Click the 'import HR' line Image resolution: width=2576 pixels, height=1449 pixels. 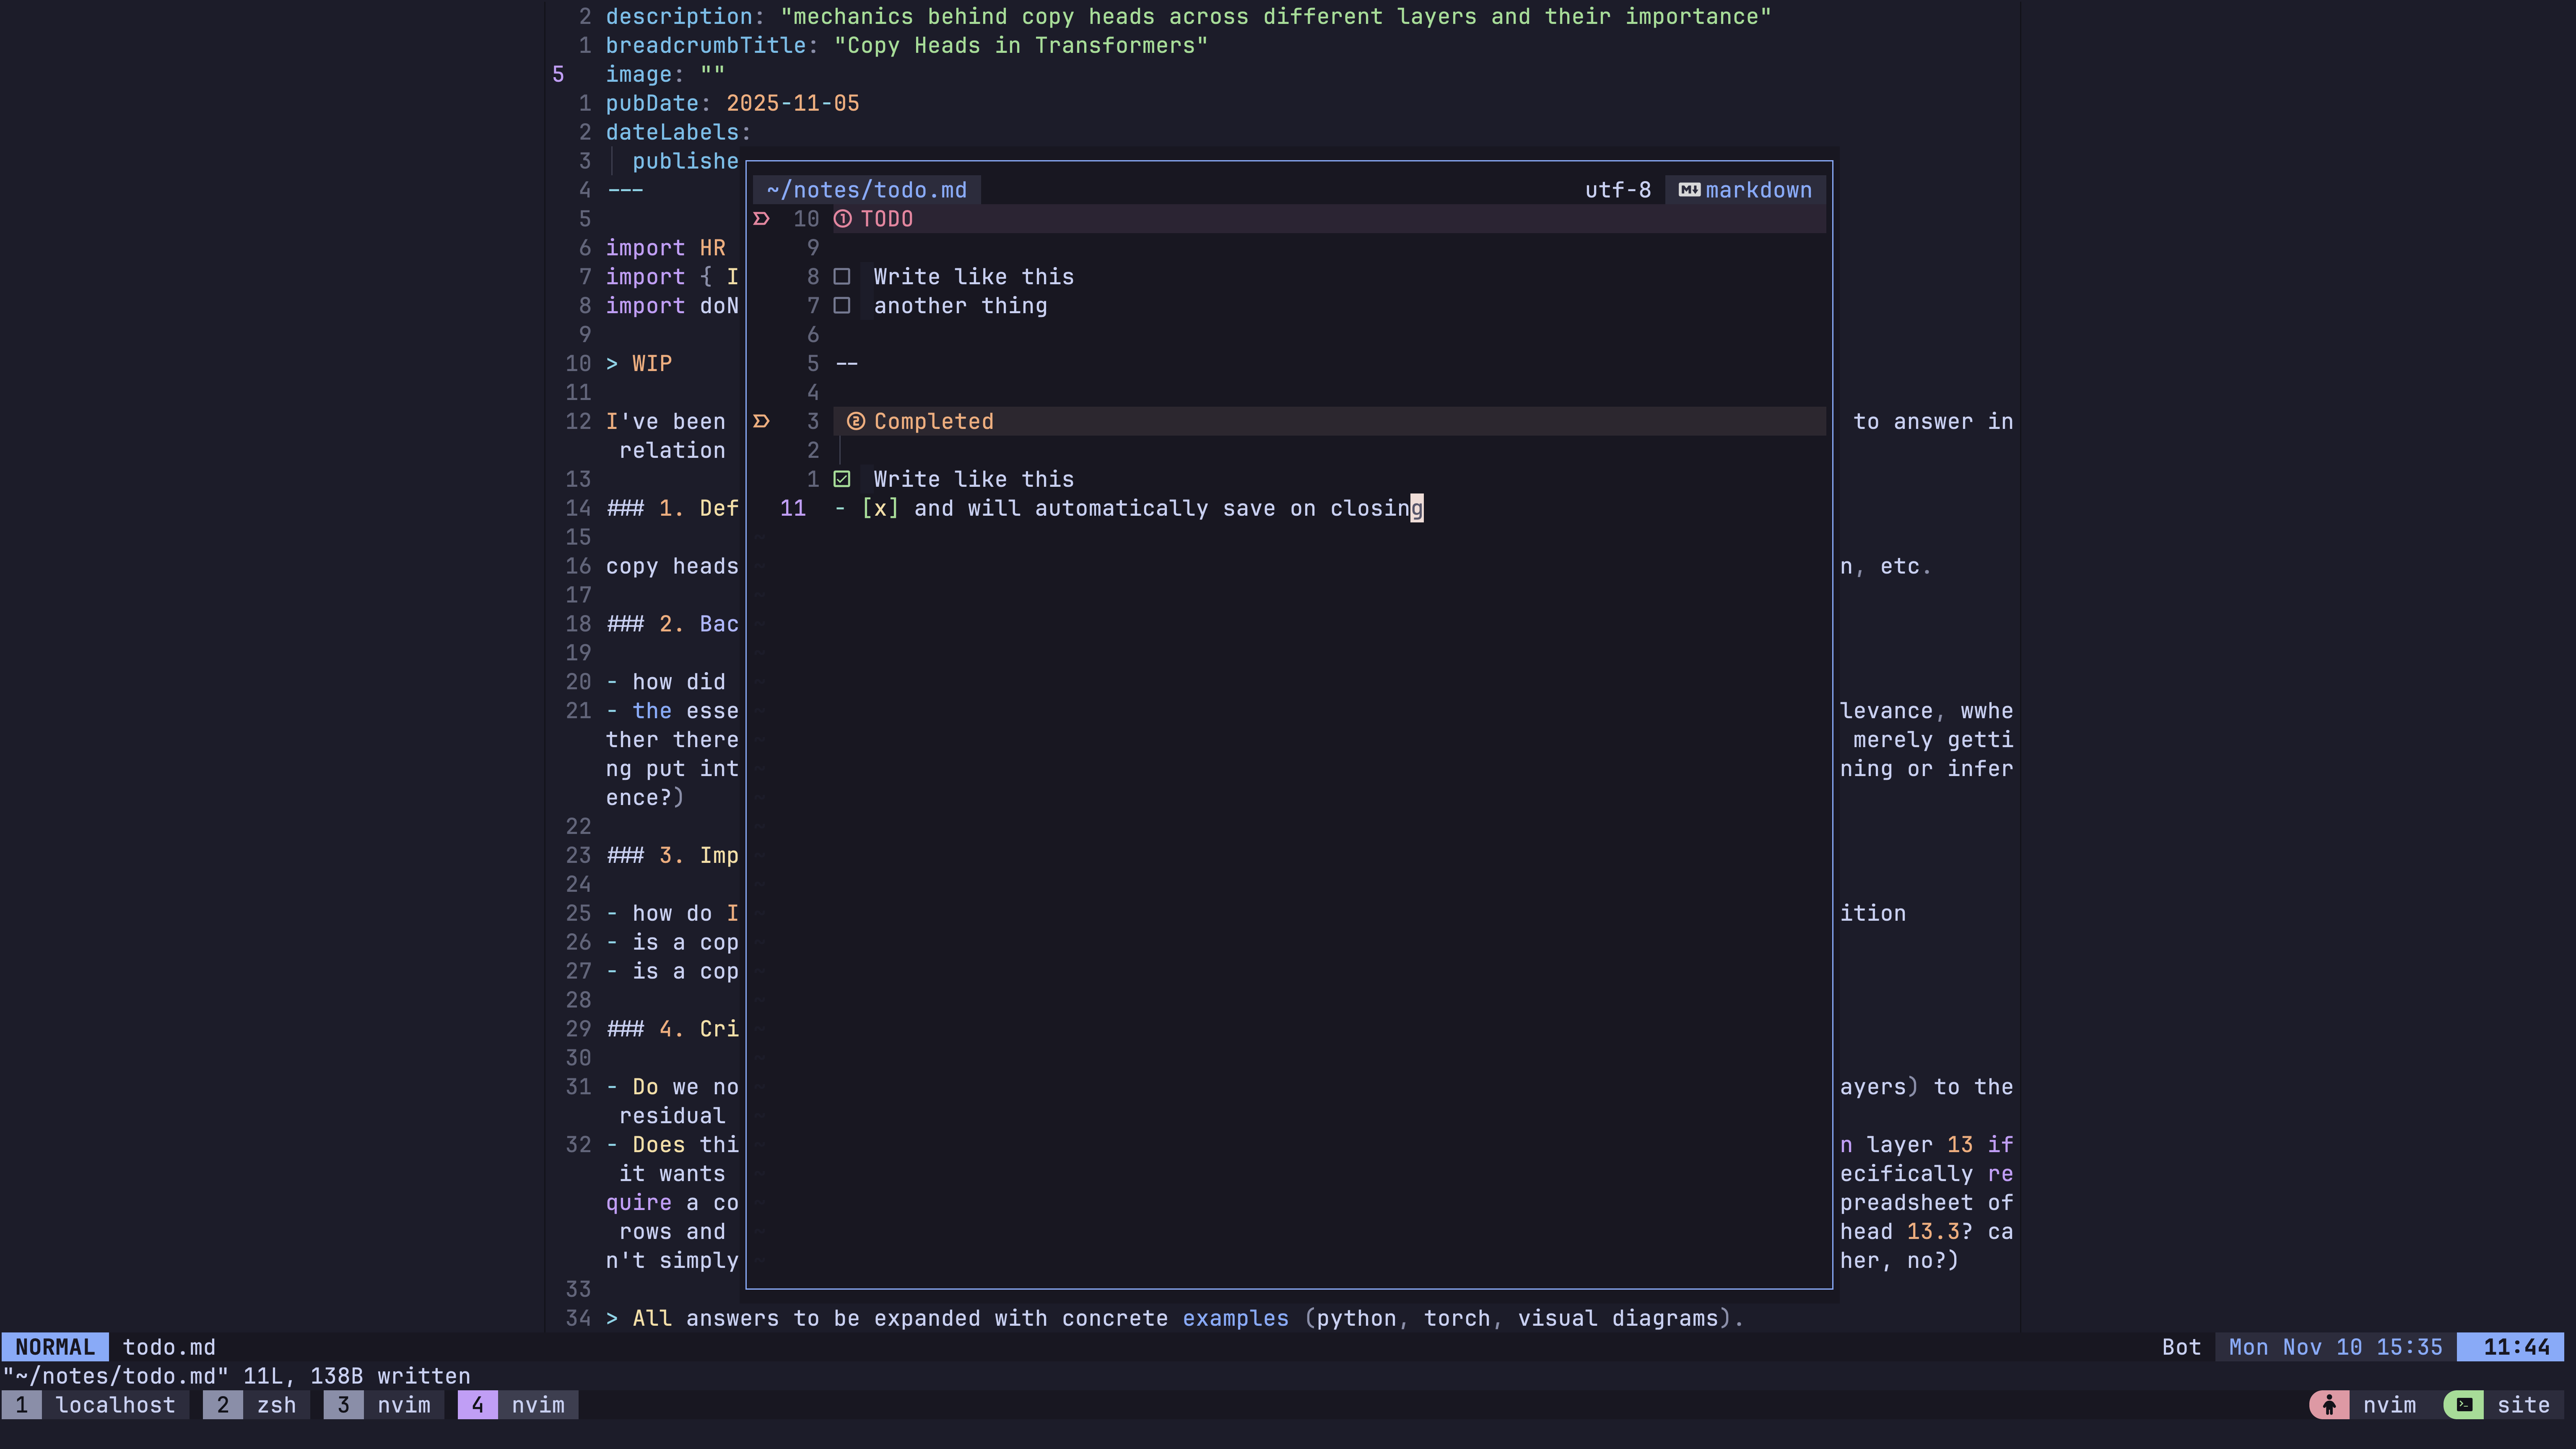point(666,248)
